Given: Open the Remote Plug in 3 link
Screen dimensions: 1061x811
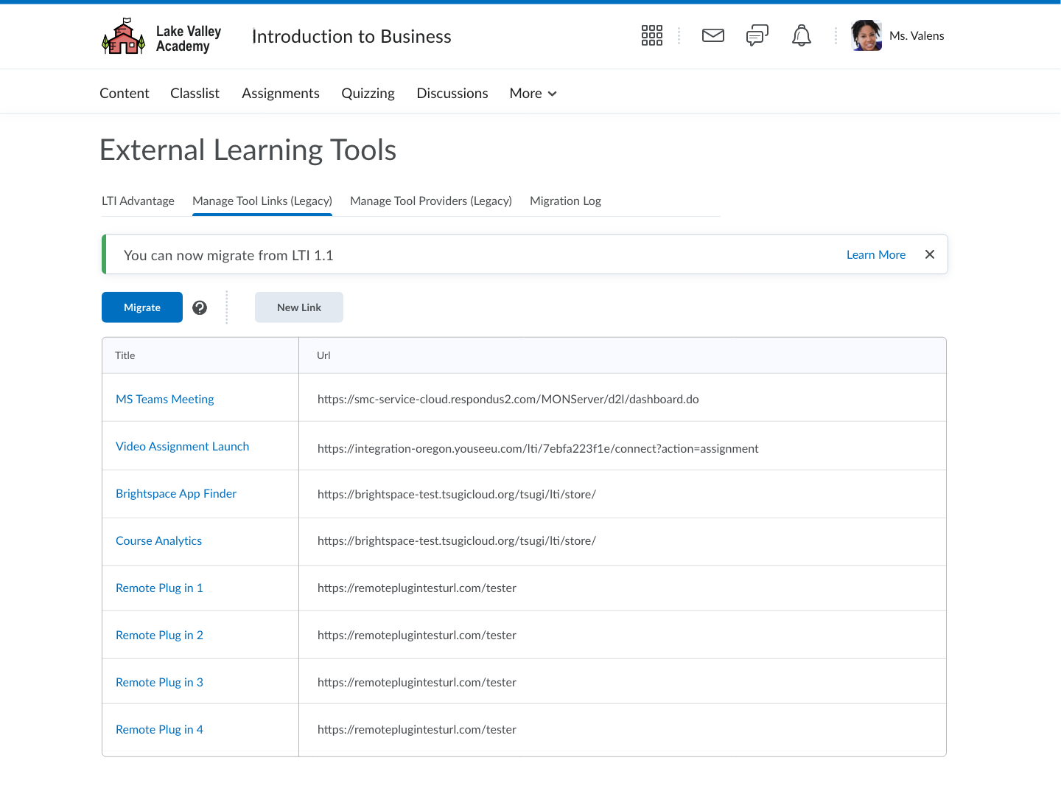Looking at the screenshot, I should tap(159, 682).
